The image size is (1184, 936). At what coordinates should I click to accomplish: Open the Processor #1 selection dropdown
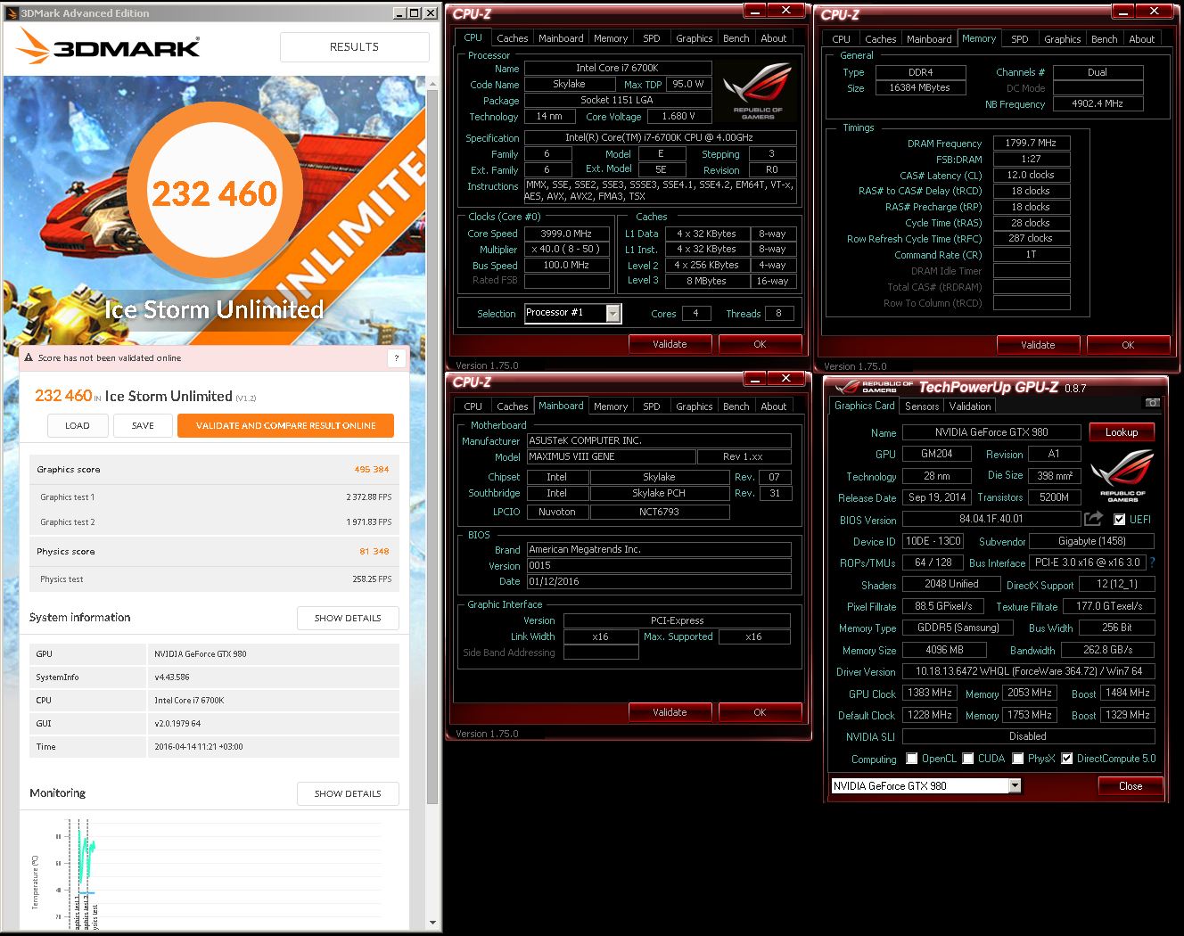pyautogui.click(x=613, y=313)
